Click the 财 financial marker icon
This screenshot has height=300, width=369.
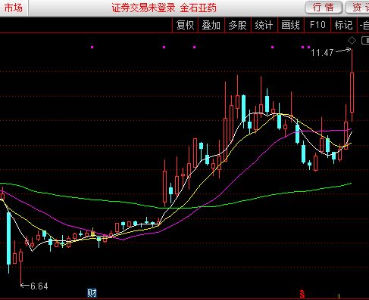92,293
